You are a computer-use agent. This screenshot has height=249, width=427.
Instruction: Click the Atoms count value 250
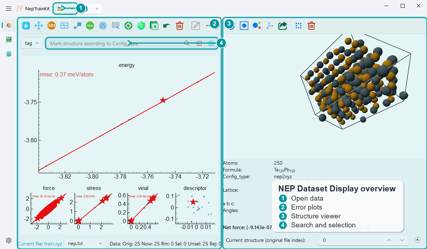(278, 163)
